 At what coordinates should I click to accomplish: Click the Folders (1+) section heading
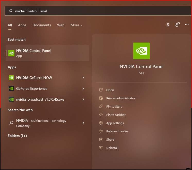17,136
